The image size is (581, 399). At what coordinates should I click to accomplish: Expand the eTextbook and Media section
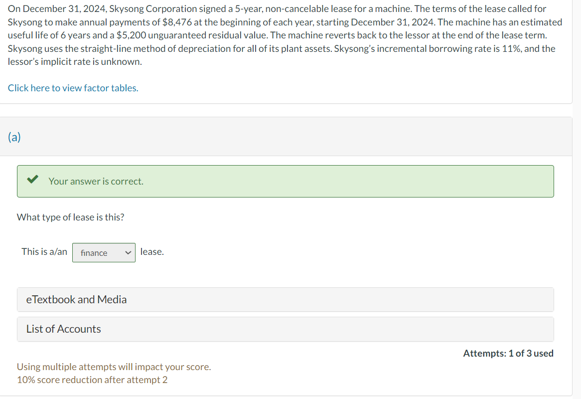[76, 299]
